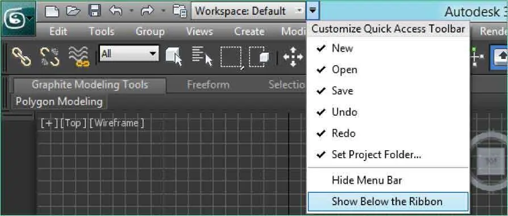Image resolution: width=508 pixels, height=216 pixels.
Task: Open the Tools menu
Action: click(101, 32)
